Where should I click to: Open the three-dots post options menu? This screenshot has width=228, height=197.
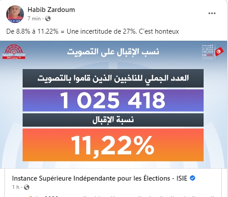click(212, 13)
